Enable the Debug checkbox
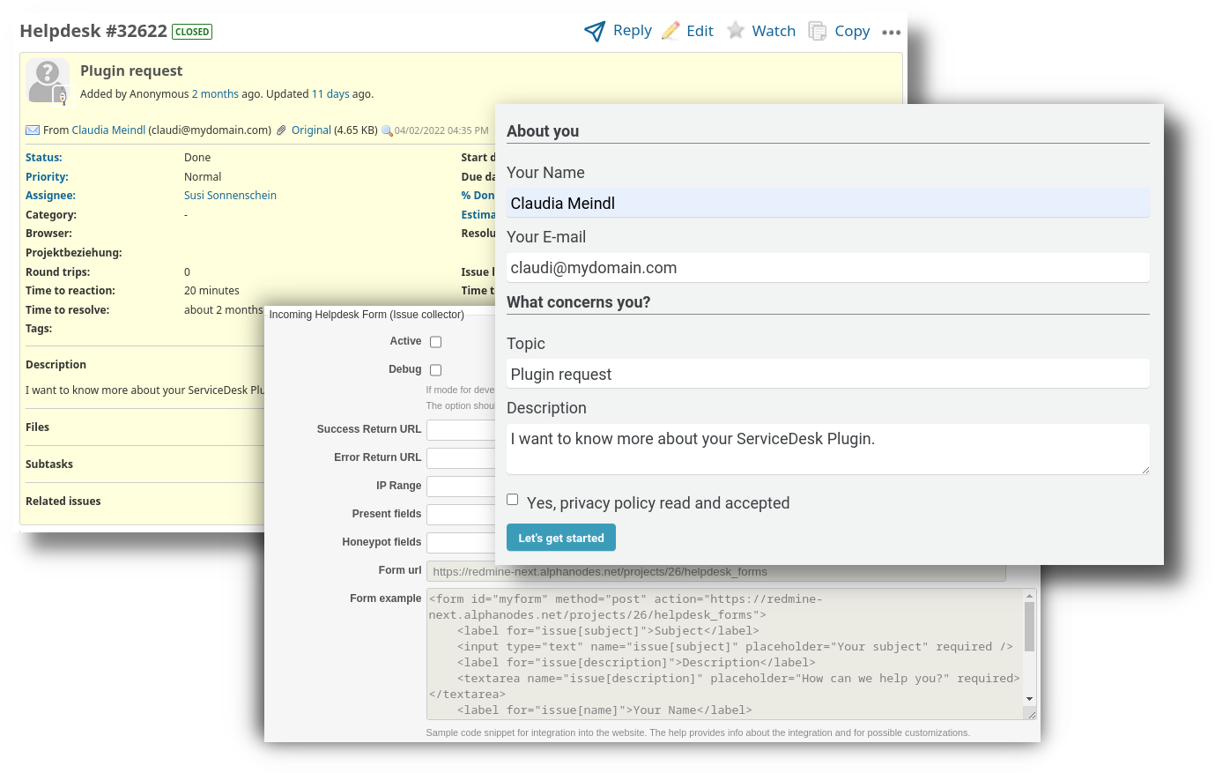The image size is (1215, 773). point(435,369)
